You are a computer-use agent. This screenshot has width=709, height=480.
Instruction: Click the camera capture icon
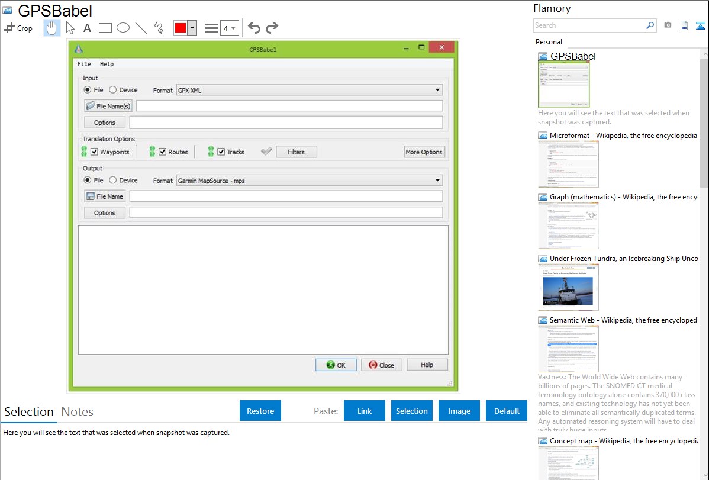(668, 25)
